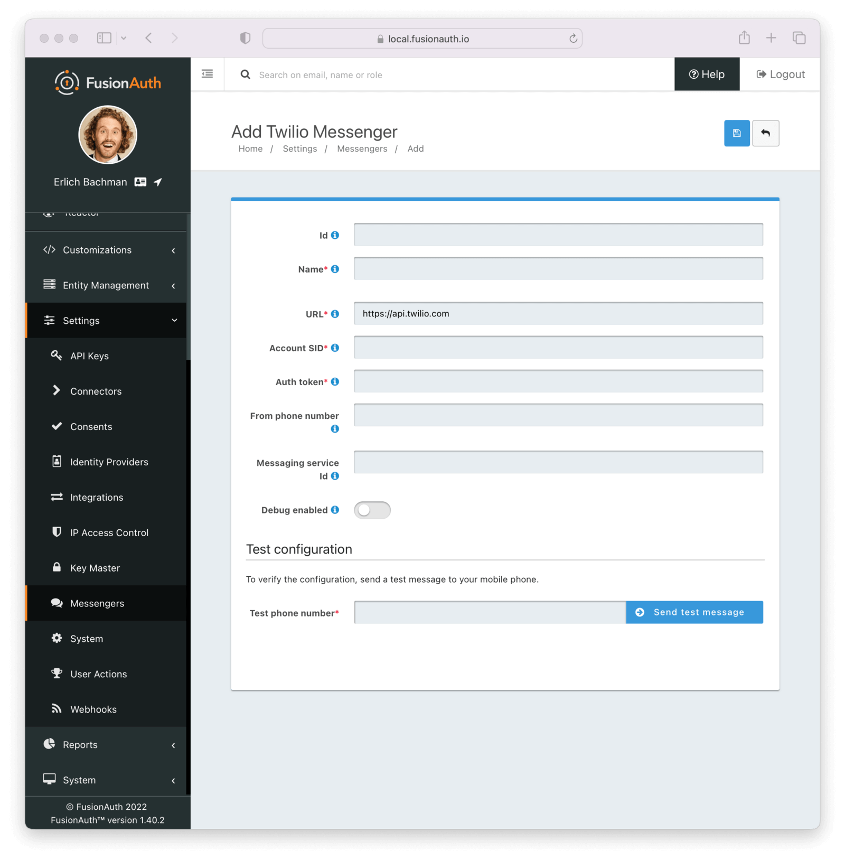The height and width of the screenshot is (860, 845).
Task: Click the FusionAuth logo
Action: tap(108, 83)
